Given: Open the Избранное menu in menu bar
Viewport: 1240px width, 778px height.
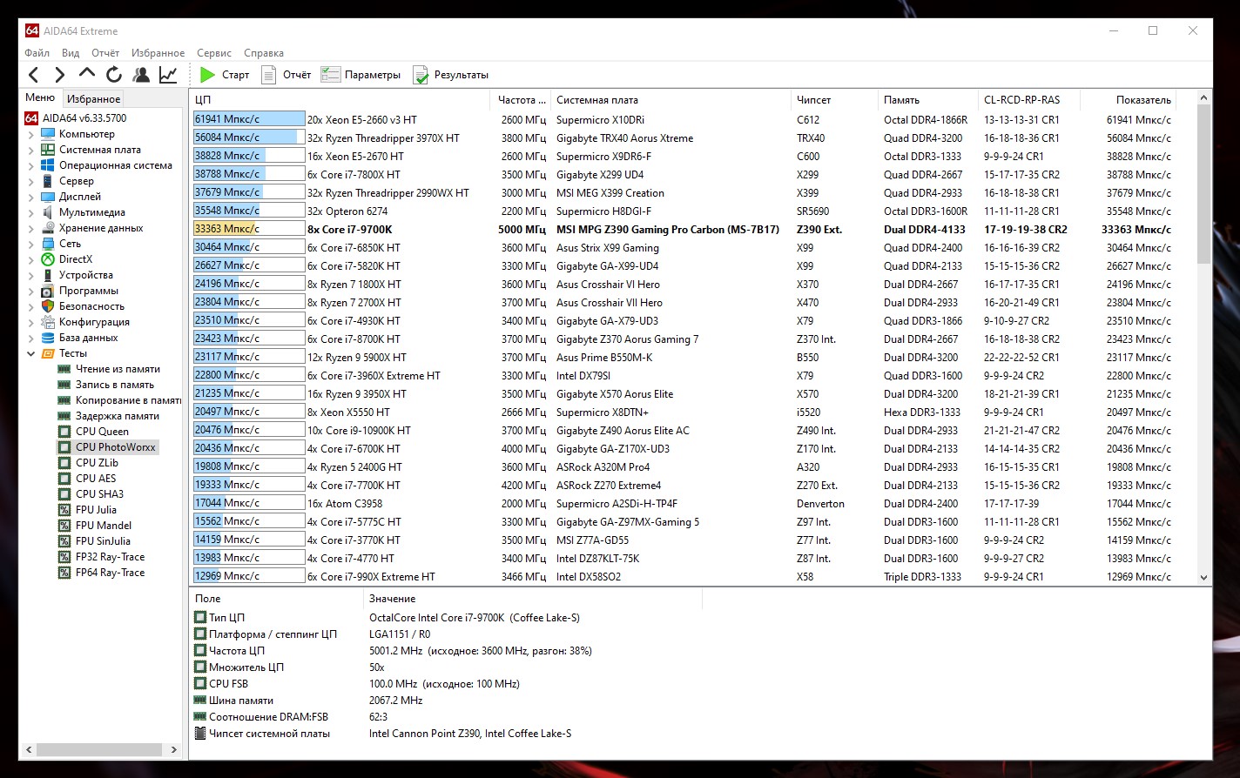Looking at the screenshot, I should 158,53.
